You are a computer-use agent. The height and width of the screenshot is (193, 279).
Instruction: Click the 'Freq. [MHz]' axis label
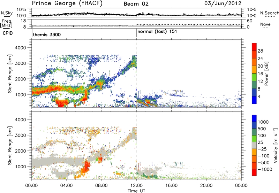click(7, 23)
